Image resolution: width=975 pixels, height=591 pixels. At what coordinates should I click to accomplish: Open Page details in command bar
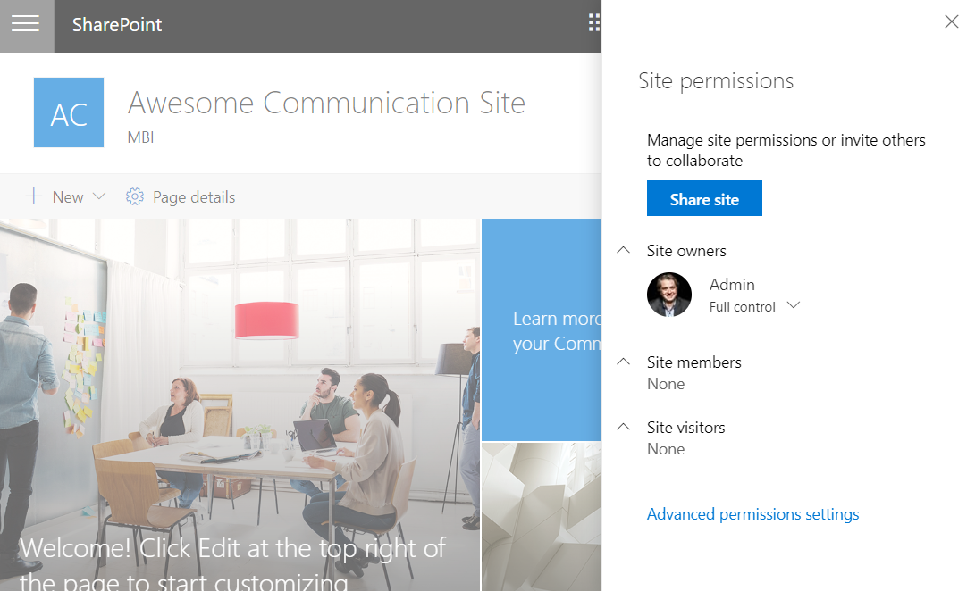click(193, 197)
